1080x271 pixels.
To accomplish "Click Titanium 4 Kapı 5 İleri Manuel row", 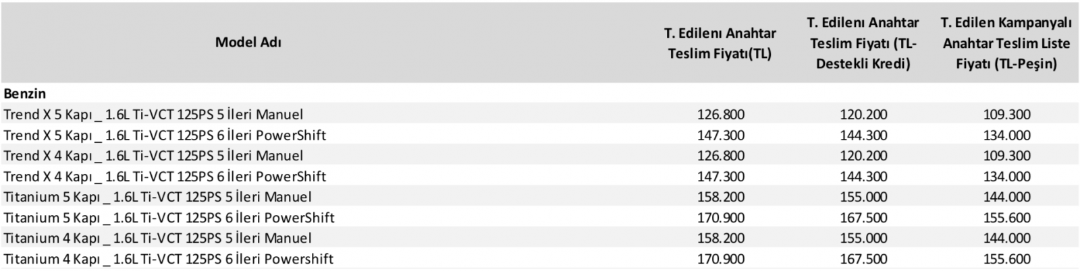I will tap(540, 239).
